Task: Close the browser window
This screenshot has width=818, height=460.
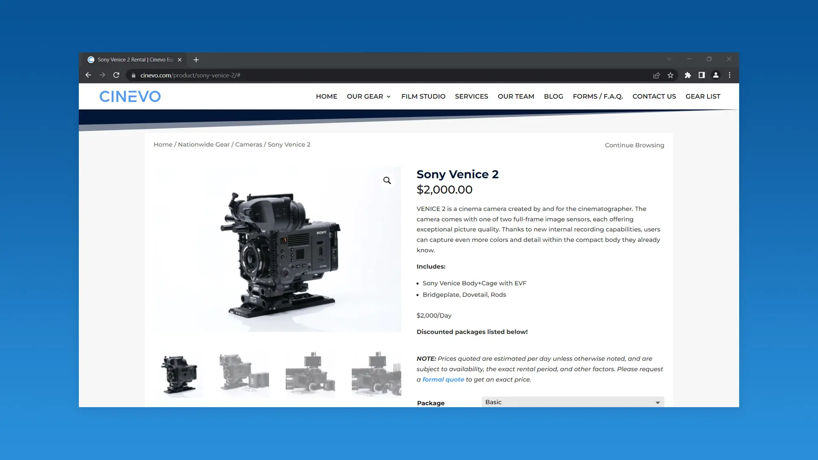Action: click(x=729, y=59)
